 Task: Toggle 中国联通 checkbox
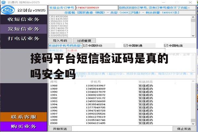pyautogui.click(x=126, y=46)
